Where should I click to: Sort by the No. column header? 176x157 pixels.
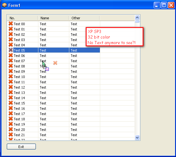point(23,18)
